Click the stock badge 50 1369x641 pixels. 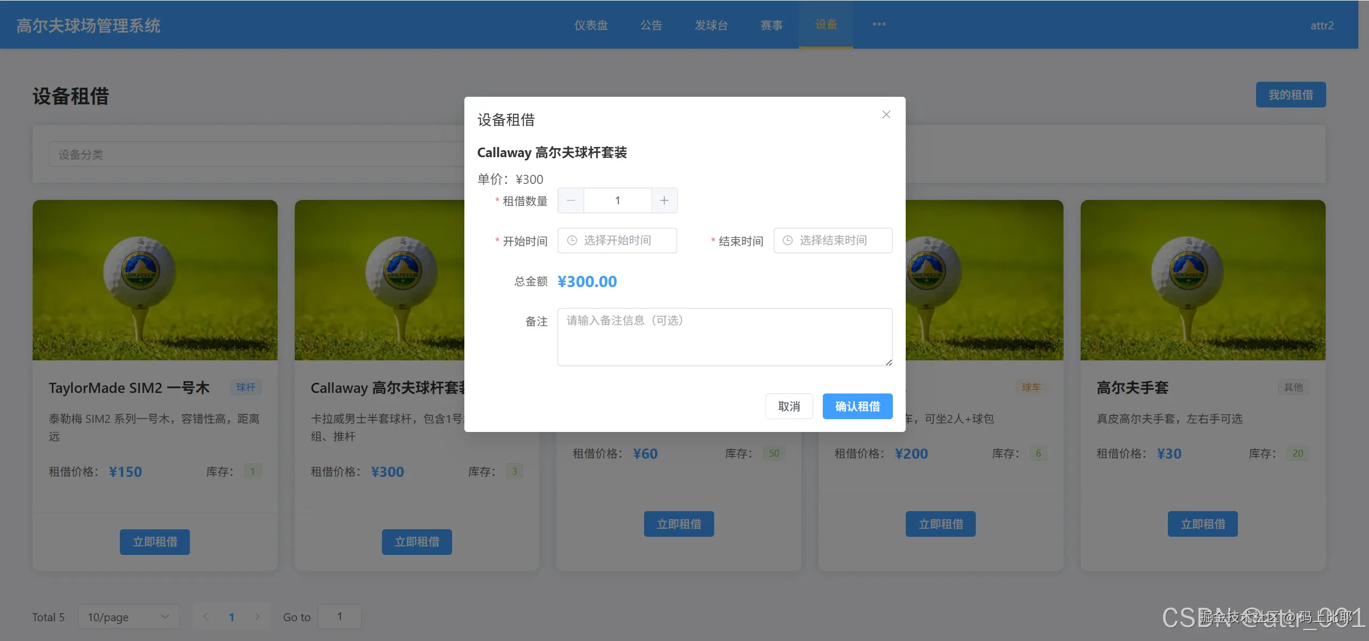774,453
